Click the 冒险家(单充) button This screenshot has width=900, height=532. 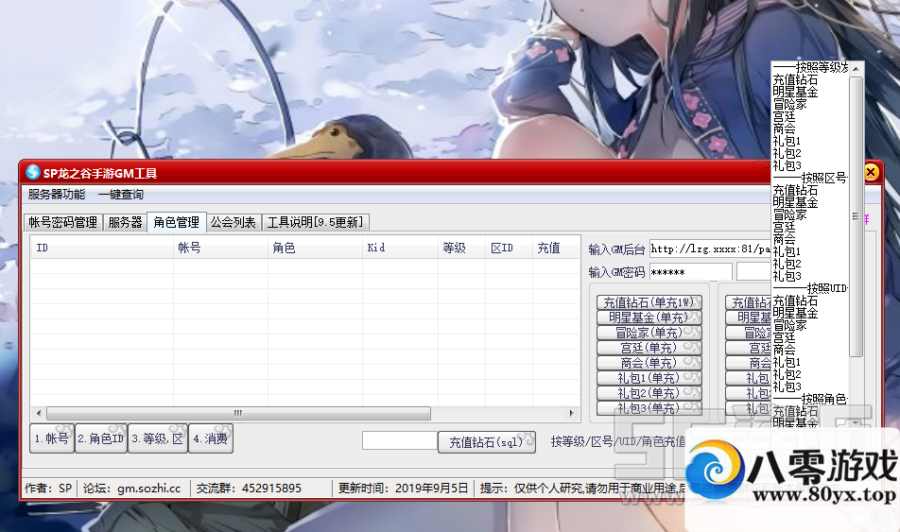pyautogui.click(x=649, y=333)
